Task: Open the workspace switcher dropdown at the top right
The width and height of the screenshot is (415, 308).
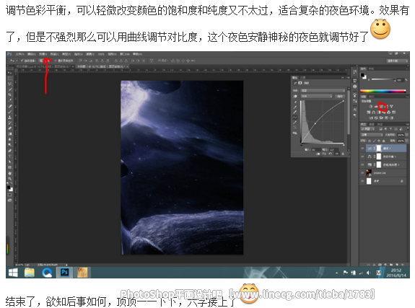Action: pyautogui.click(x=397, y=61)
